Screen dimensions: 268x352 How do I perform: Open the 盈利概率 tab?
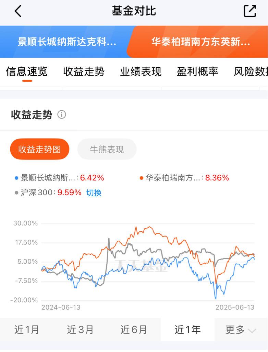[x=197, y=71]
